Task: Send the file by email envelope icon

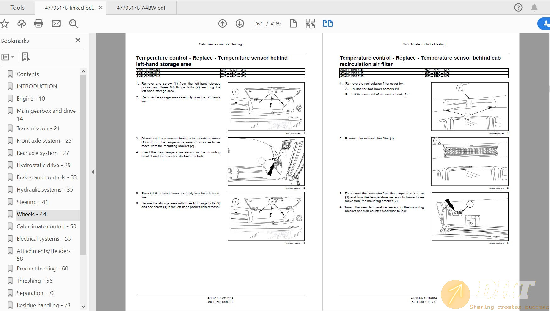Action: pyautogui.click(x=56, y=24)
